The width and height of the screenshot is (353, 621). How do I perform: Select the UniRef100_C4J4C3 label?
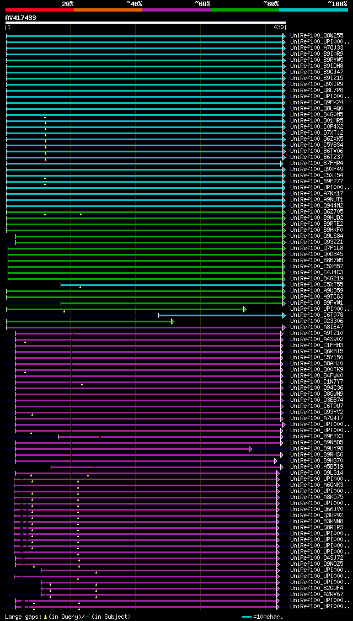(x=317, y=273)
